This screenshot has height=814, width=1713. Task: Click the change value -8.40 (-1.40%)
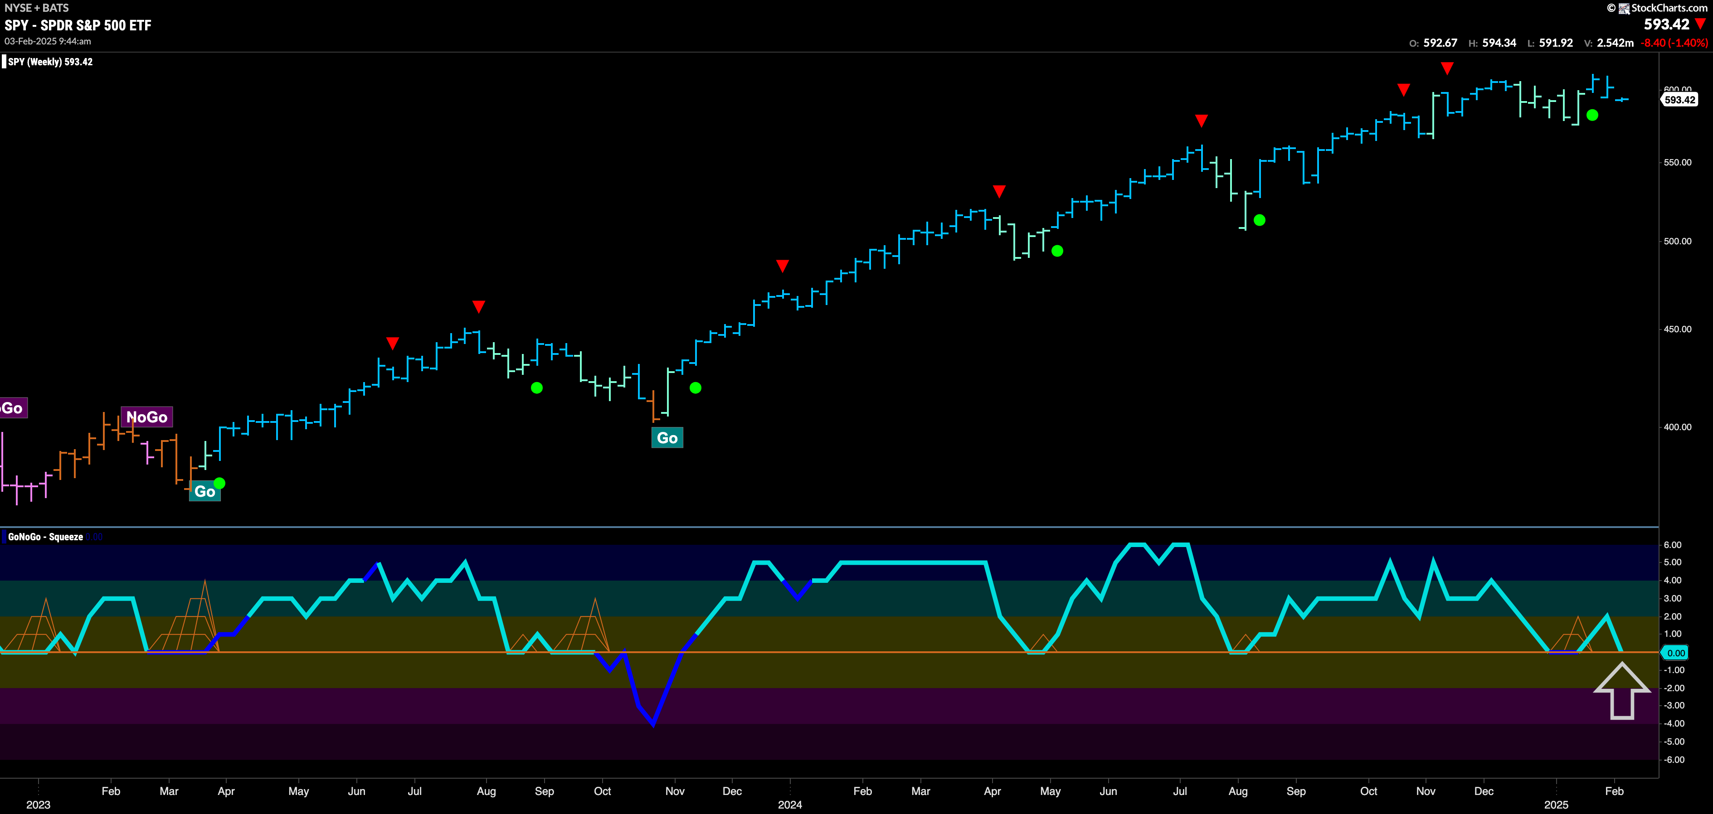1674,43
